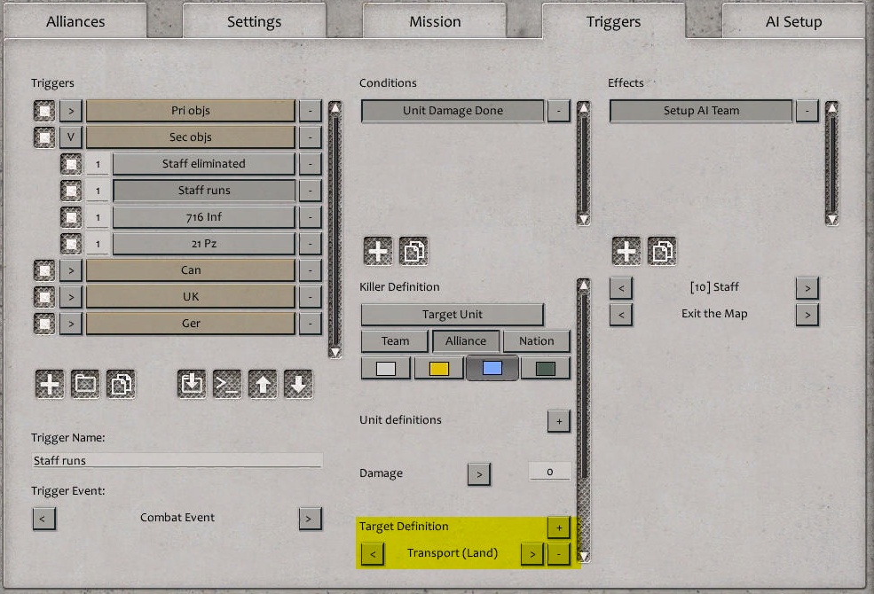The width and height of the screenshot is (874, 594).
Task: Duplicate the Setup AI Team effect
Action: 660,250
